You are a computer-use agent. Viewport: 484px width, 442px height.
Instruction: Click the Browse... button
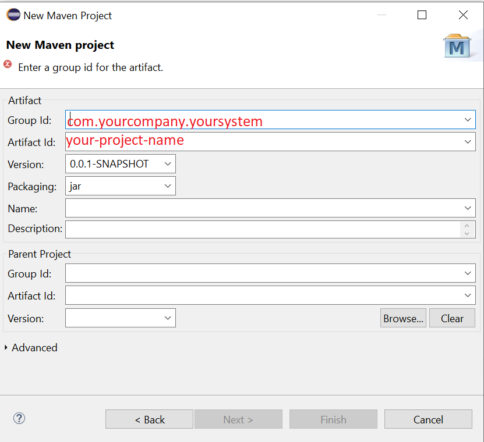tap(403, 318)
